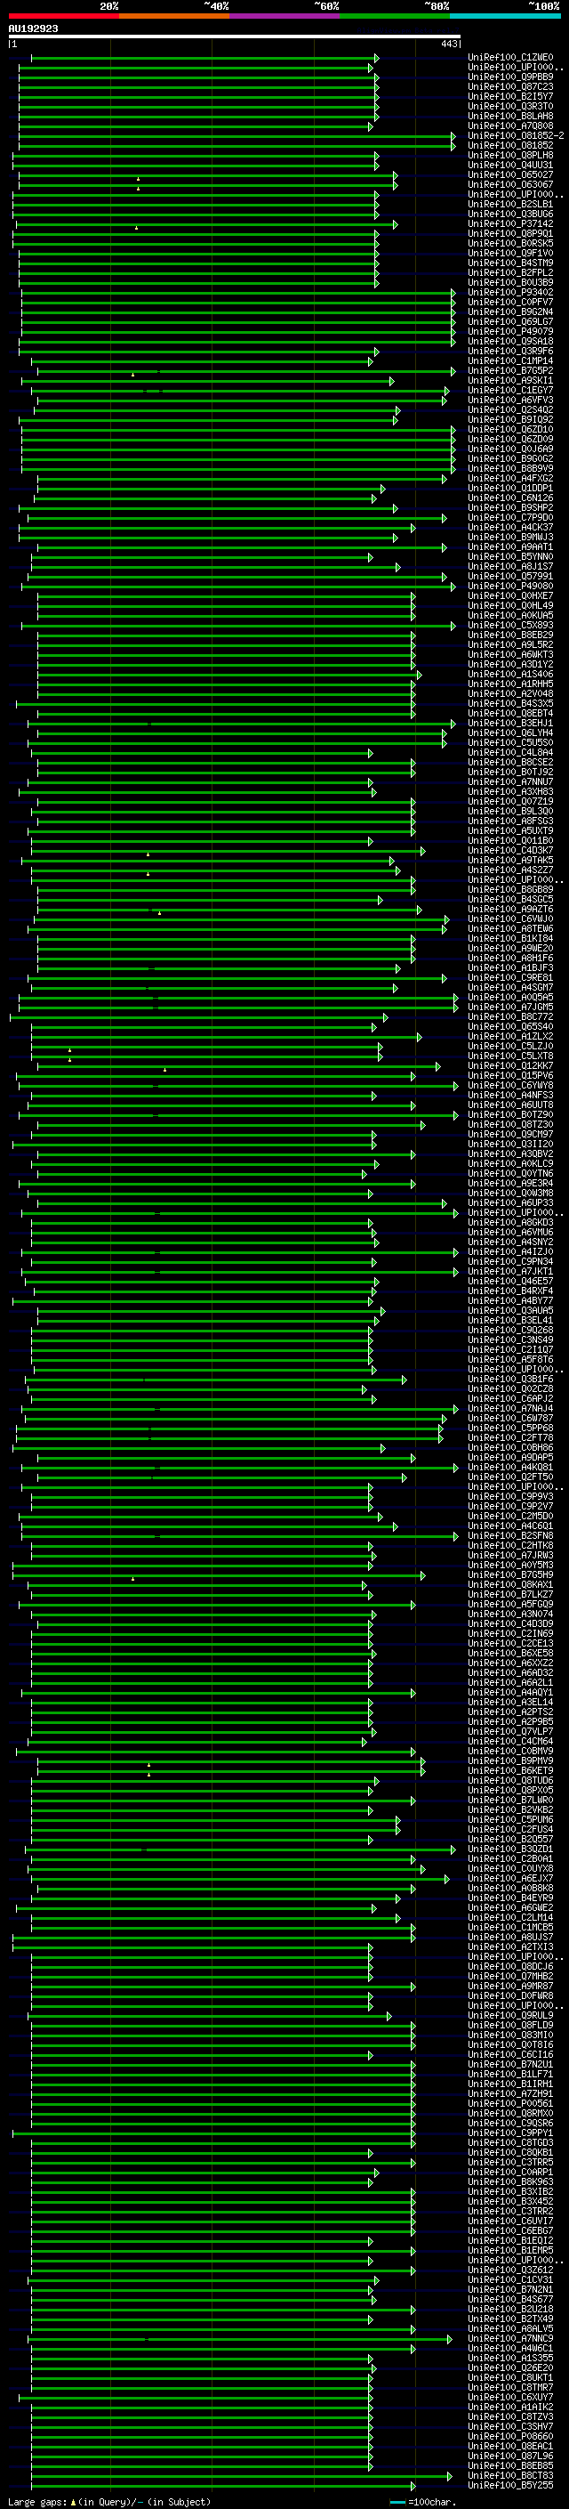Select label UniRef100_Q4UU31
This screenshot has height=2509, width=569.
coord(510,166)
